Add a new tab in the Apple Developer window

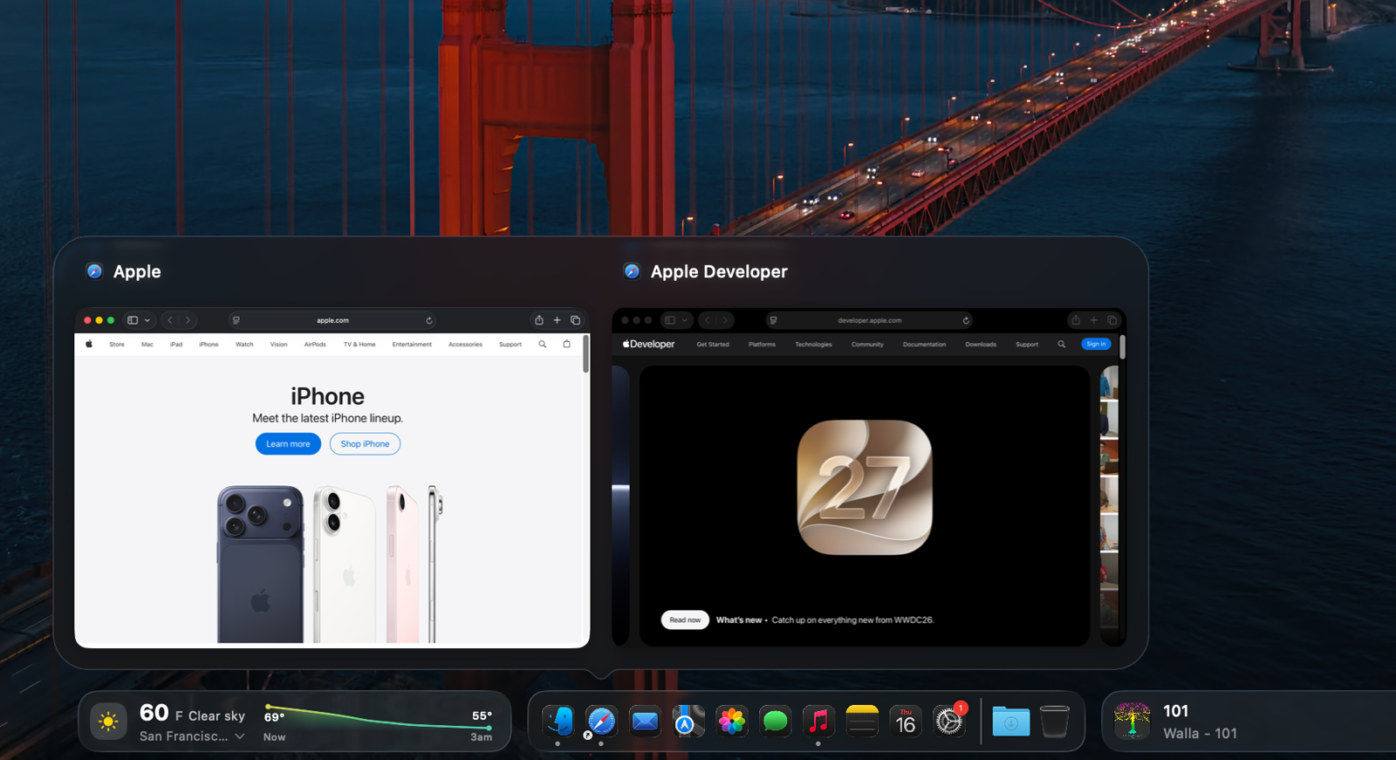1093,320
